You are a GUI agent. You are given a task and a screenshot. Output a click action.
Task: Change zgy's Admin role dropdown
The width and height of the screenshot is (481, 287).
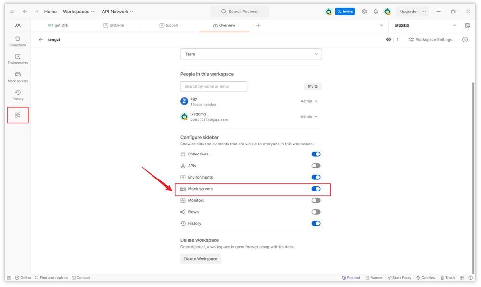click(x=309, y=101)
